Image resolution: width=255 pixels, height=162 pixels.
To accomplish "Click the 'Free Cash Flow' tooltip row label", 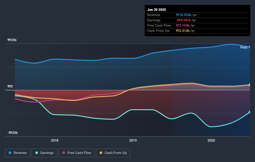I will point(159,25).
